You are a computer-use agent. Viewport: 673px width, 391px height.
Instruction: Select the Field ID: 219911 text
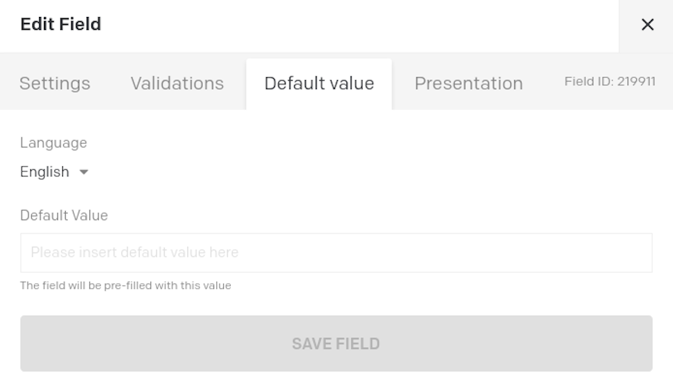click(609, 81)
